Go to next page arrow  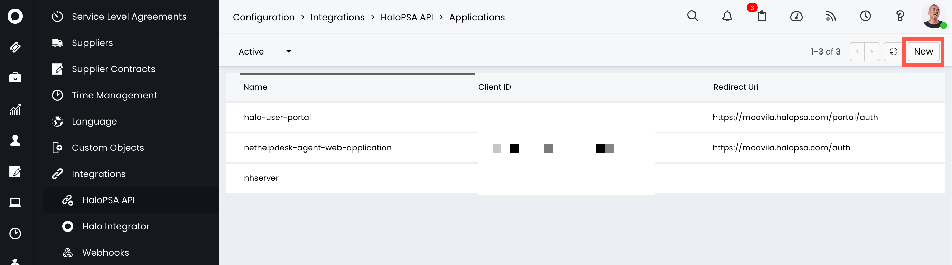871,52
